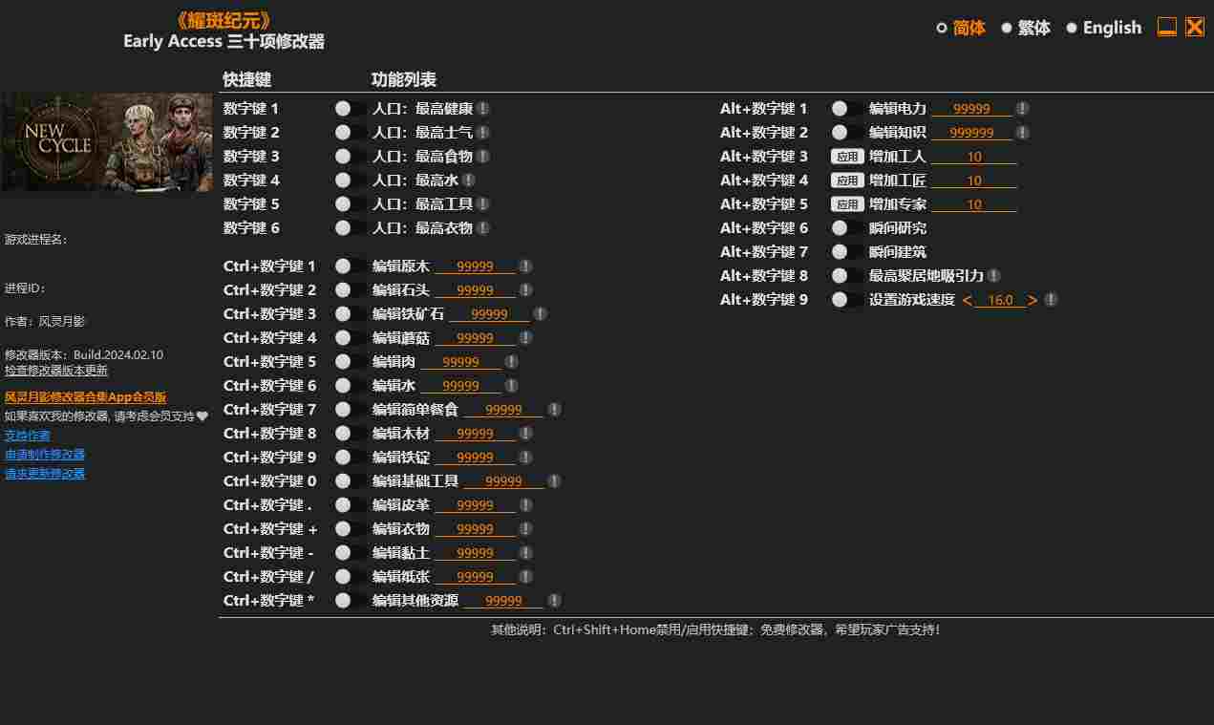
Task: Click info icon for 编辑皮革 value
Action: (x=525, y=505)
